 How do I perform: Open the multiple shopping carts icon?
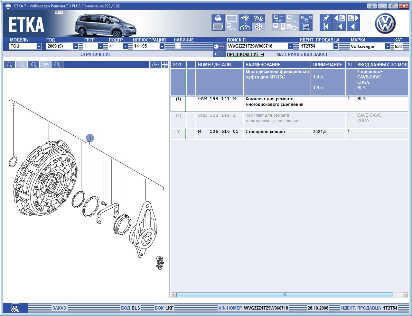click(x=306, y=18)
